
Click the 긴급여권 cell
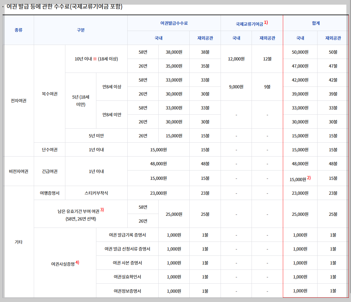click(x=49, y=171)
